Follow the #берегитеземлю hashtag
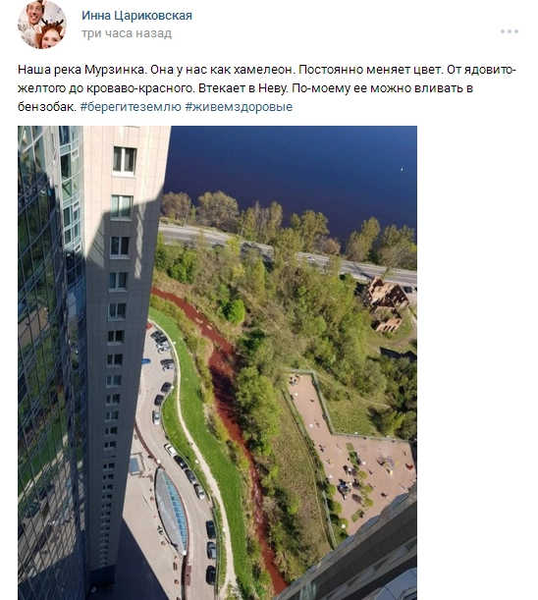The height and width of the screenshot is (600, 538). (x=131, y=106)
